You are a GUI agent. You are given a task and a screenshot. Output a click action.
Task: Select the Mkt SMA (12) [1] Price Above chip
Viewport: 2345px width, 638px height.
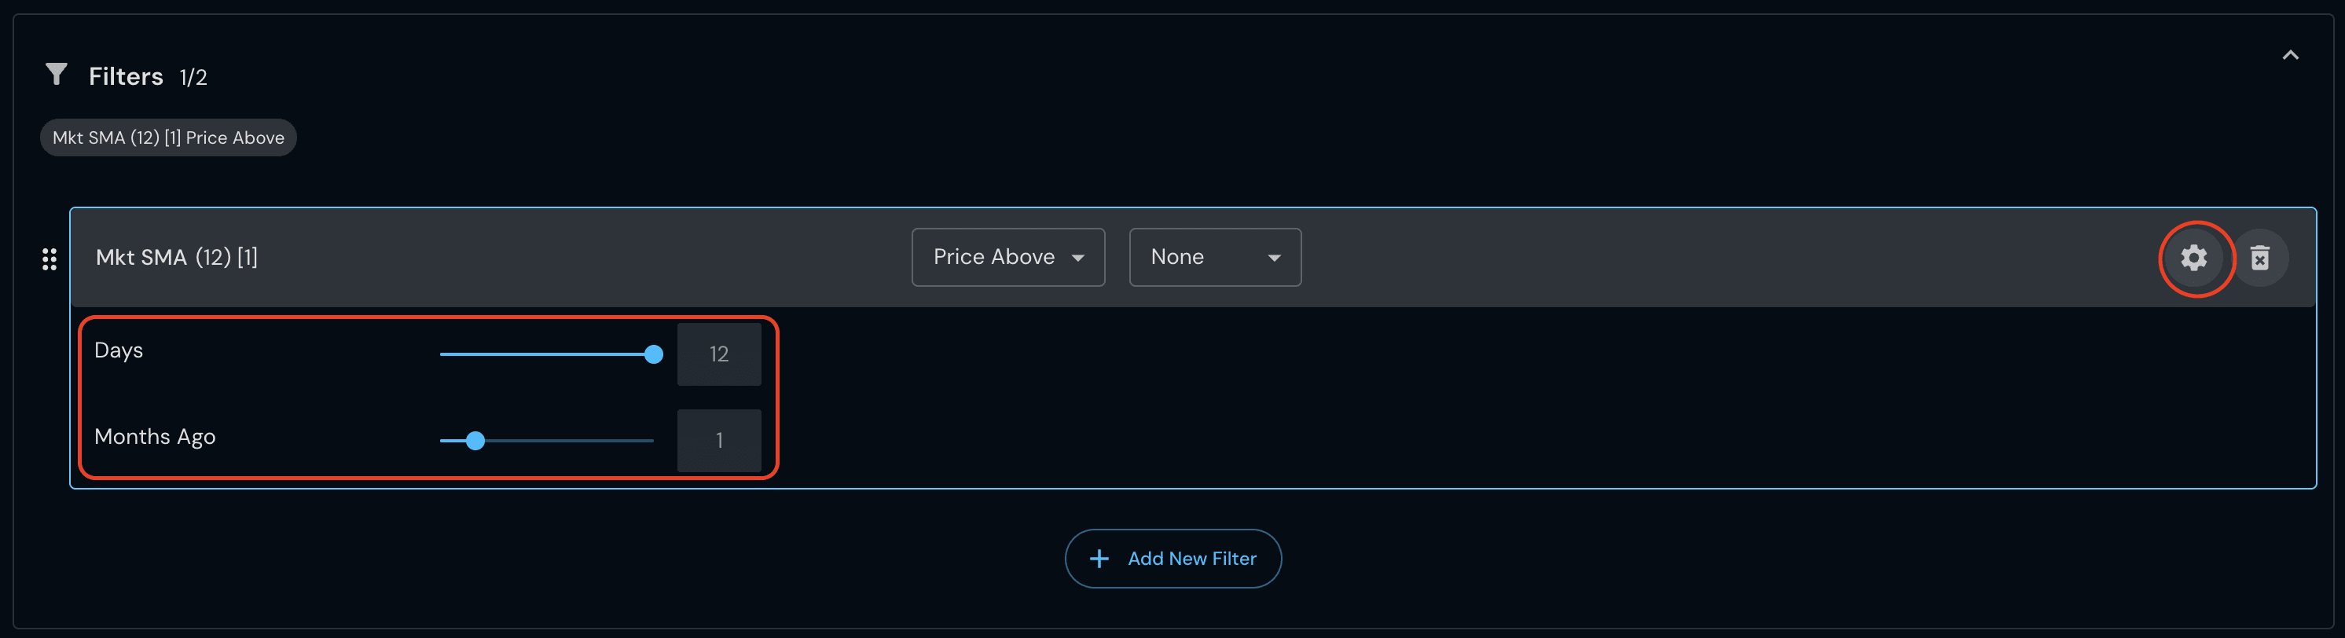click(168, 137)
